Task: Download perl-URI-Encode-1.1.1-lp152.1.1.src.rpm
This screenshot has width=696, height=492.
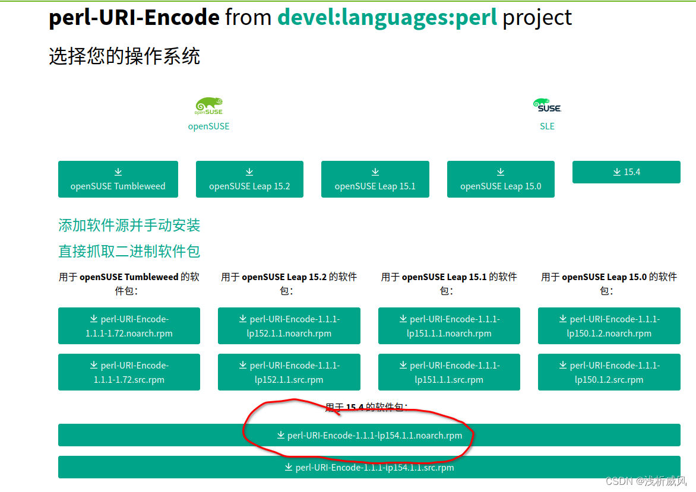Action: pos(289,372)
